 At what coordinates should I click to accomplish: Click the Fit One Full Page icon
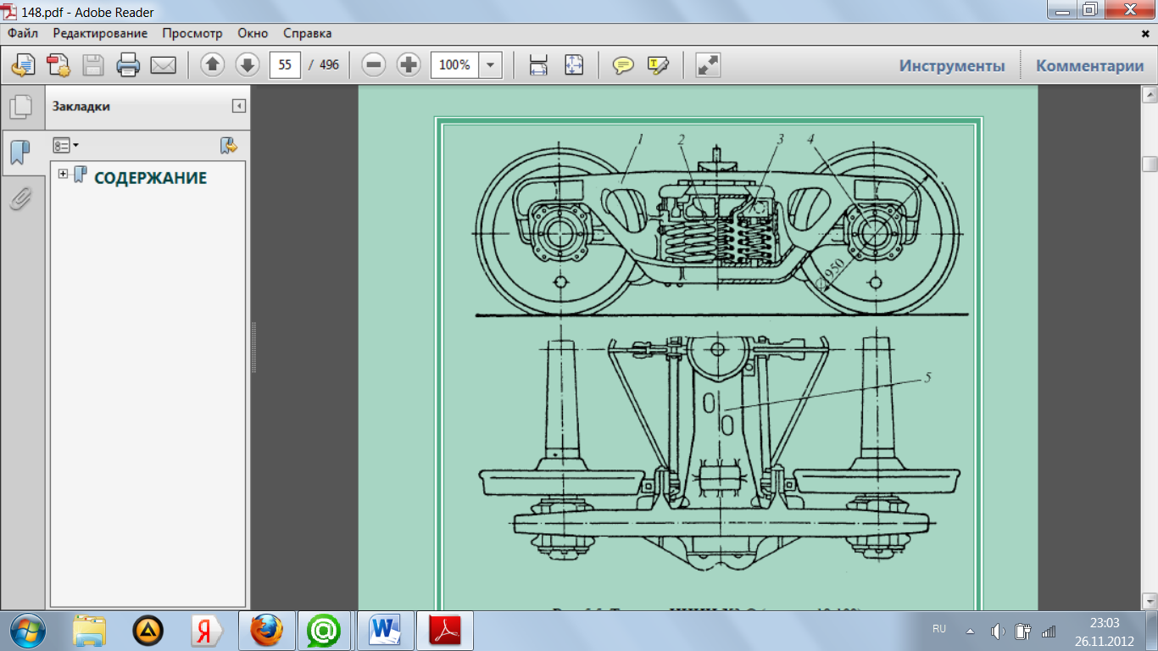574,65
